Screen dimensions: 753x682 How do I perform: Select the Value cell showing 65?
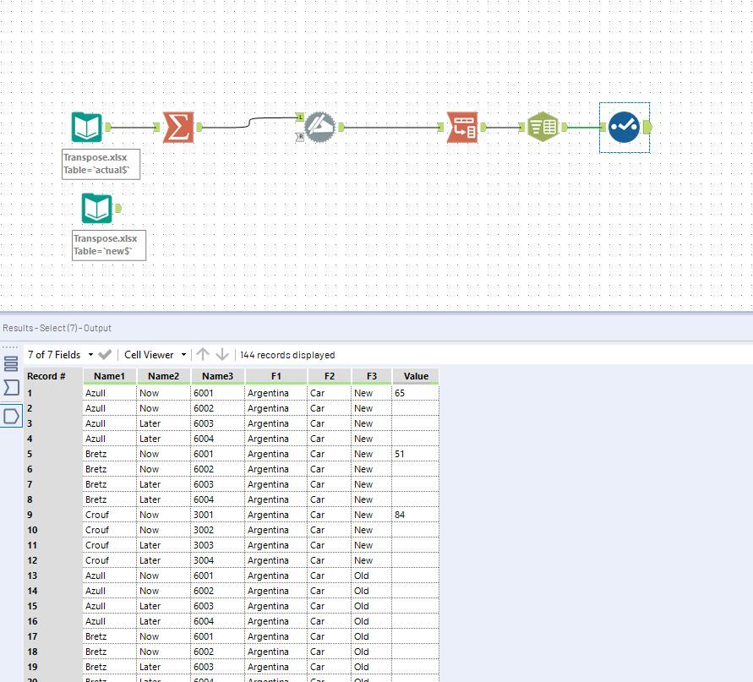pos(416,393)
